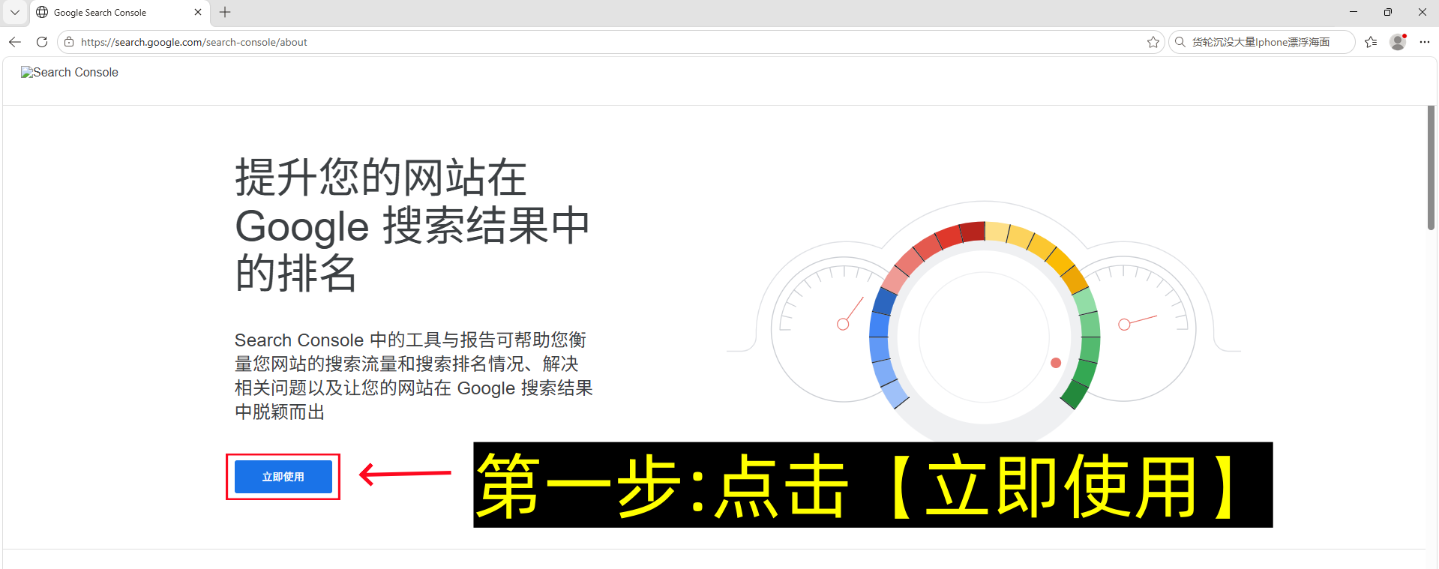Click the paragraph starting with Search Console 中的工具

(x=414, y=376)
